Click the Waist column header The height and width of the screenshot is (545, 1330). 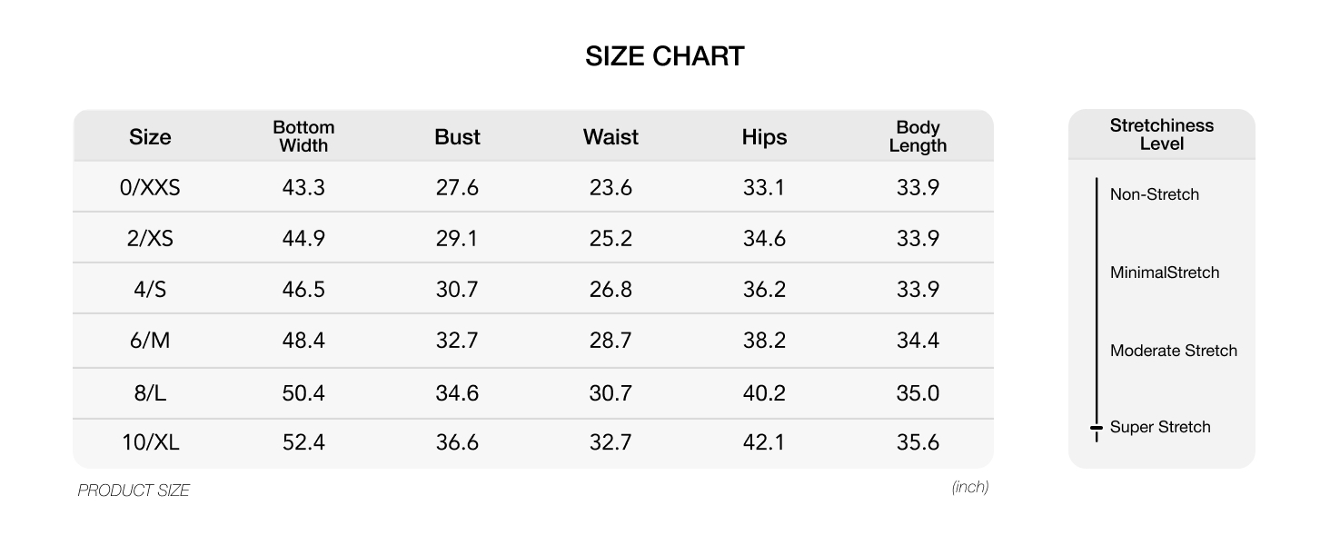(610, 137)
